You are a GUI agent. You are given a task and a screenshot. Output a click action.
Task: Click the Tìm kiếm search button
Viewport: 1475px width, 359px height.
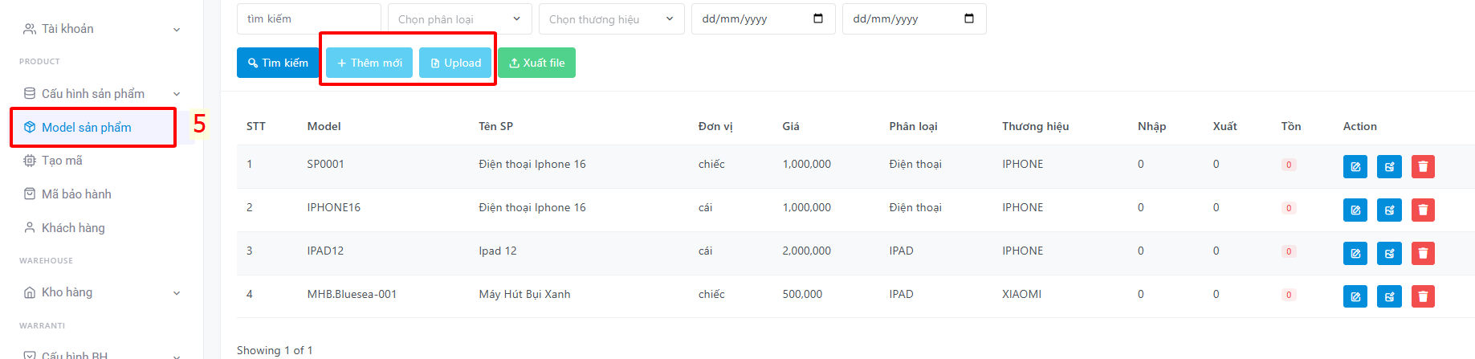(x=278, y=63)
